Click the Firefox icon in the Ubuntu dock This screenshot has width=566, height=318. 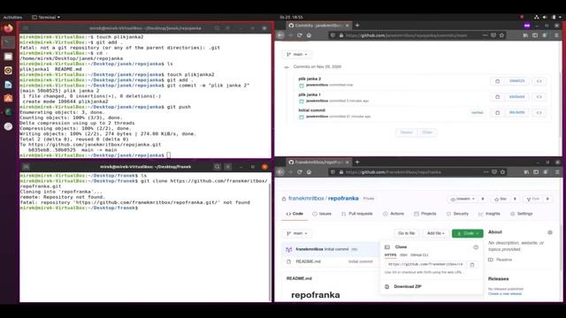tap(8, 28)
